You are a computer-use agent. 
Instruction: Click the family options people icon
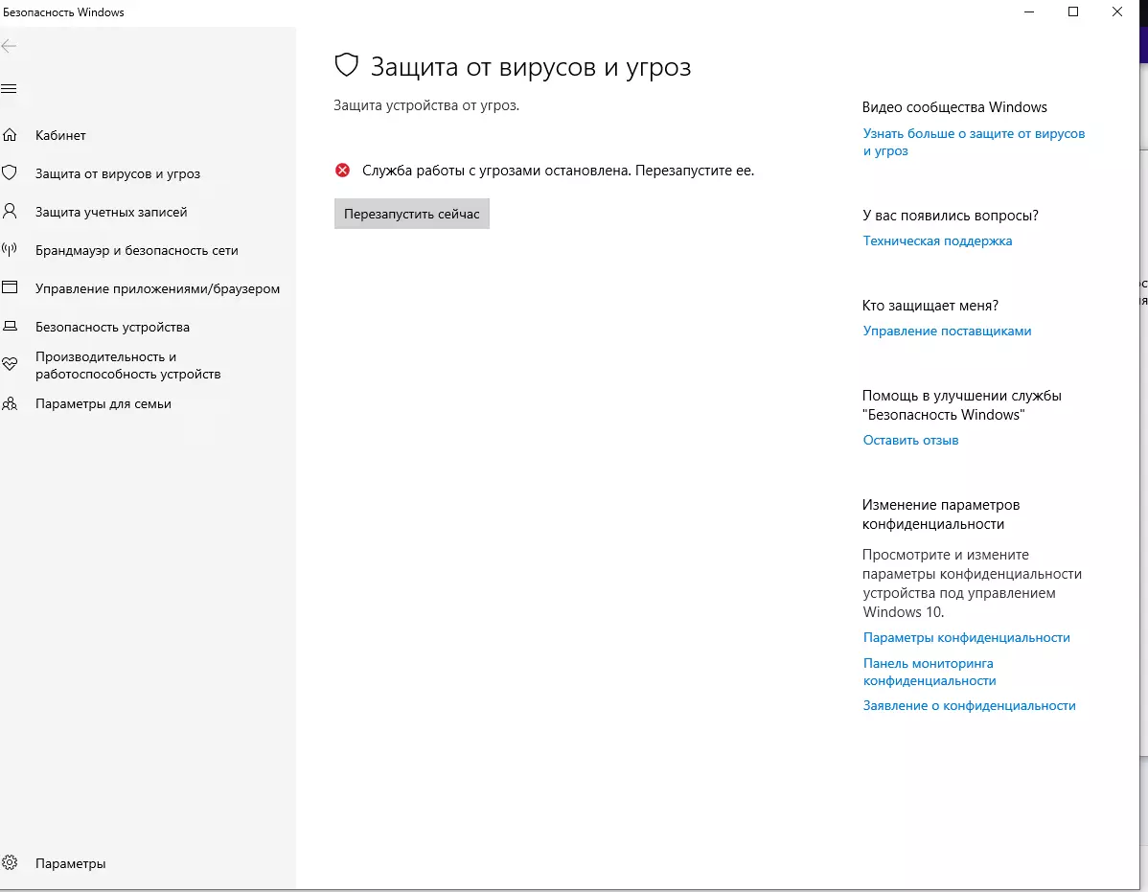pos(10,403)
